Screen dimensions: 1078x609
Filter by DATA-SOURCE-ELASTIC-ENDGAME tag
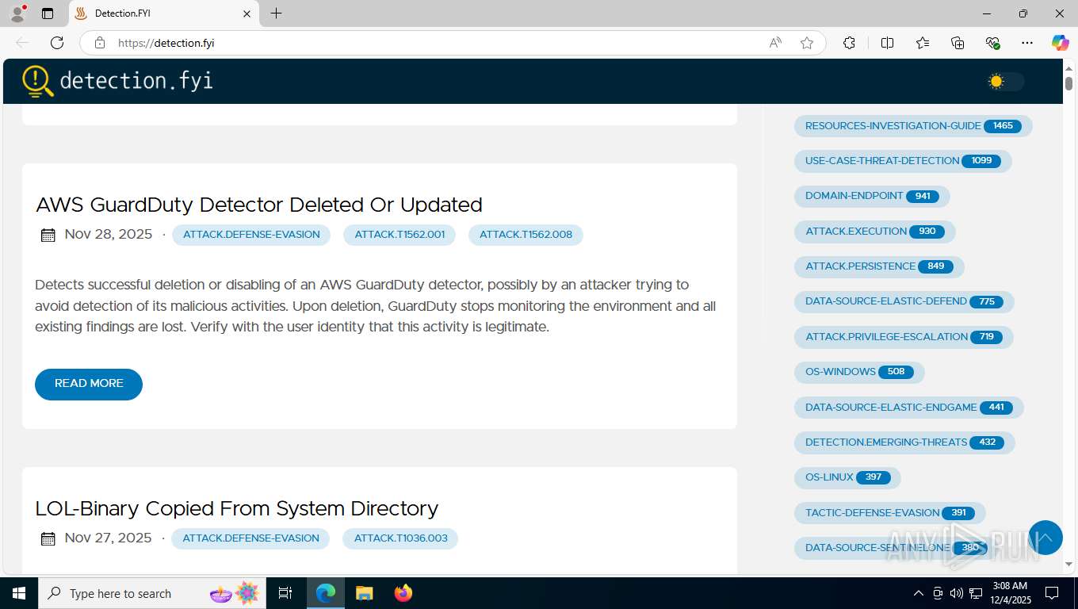909,408
